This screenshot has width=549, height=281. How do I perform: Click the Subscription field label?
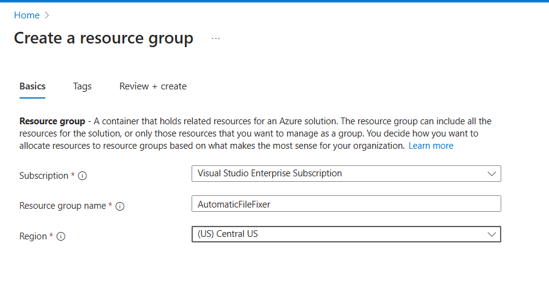[43, 176]
